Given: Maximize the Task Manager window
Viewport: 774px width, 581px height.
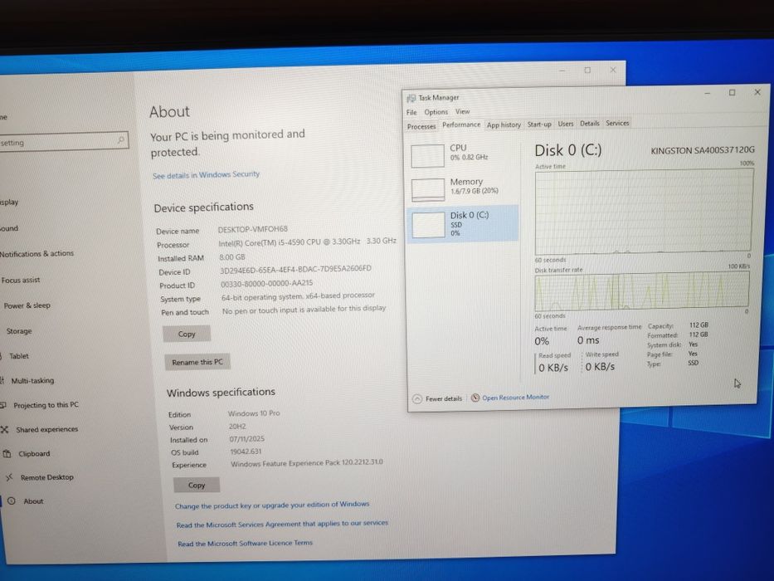Looking at the screenshot, I should (x=732, y=92).
